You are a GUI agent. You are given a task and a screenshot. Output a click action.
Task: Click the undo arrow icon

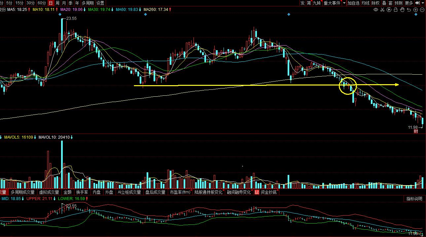click(x=409, y=10)
